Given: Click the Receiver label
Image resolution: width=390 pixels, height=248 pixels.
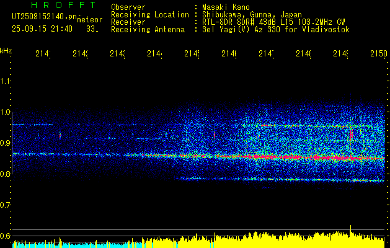Looking at the screenshot, I should point(128,22).
